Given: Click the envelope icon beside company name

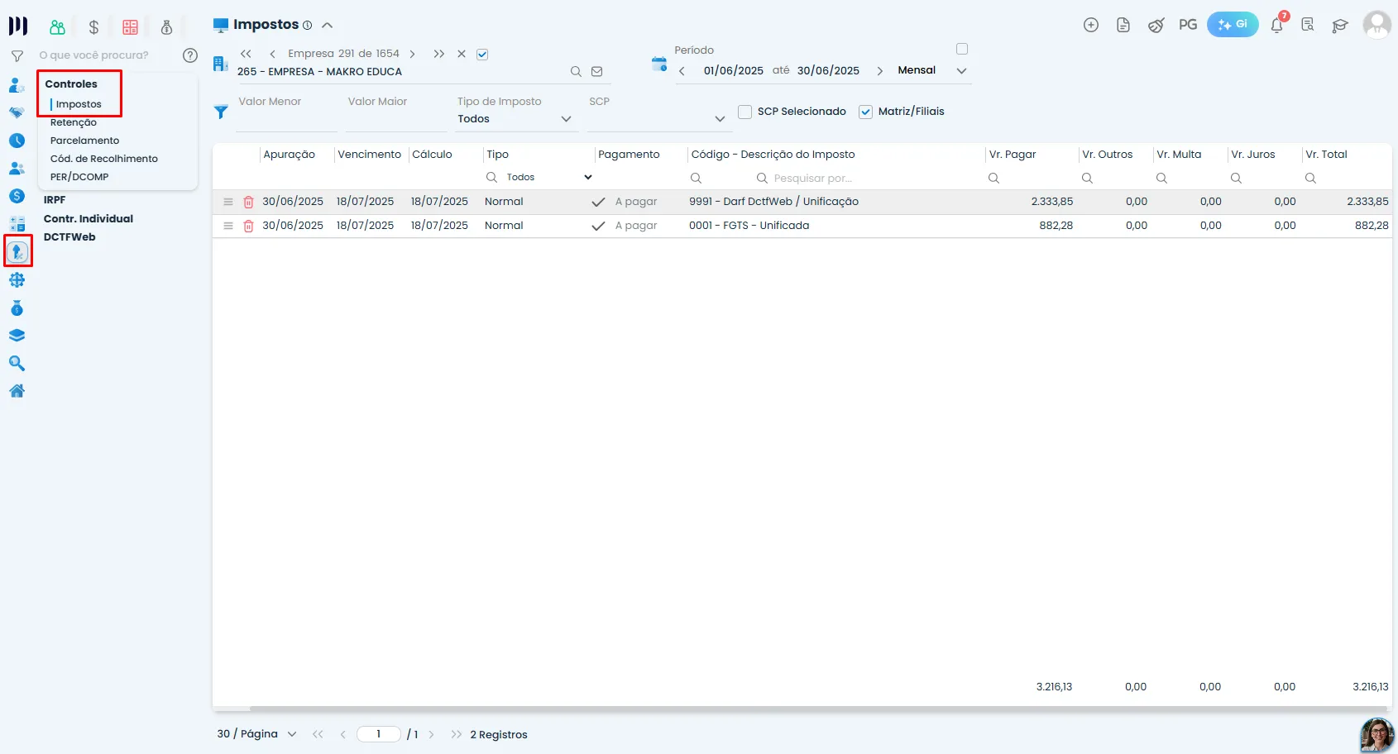Looking at the screenshot, I should [597, 72].
